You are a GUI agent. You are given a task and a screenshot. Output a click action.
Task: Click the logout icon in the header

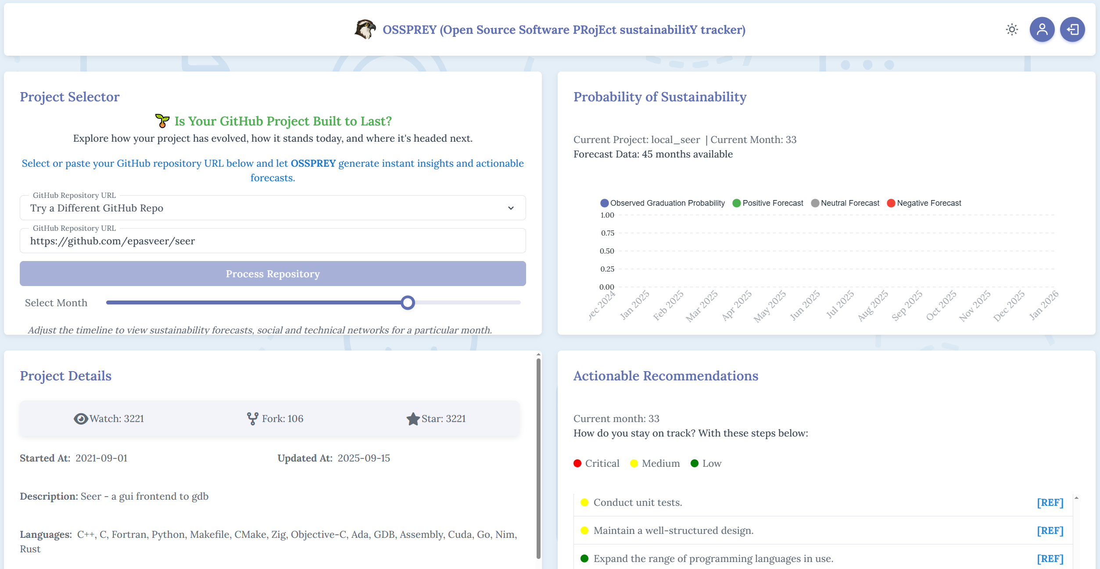tap(1072, 29)
